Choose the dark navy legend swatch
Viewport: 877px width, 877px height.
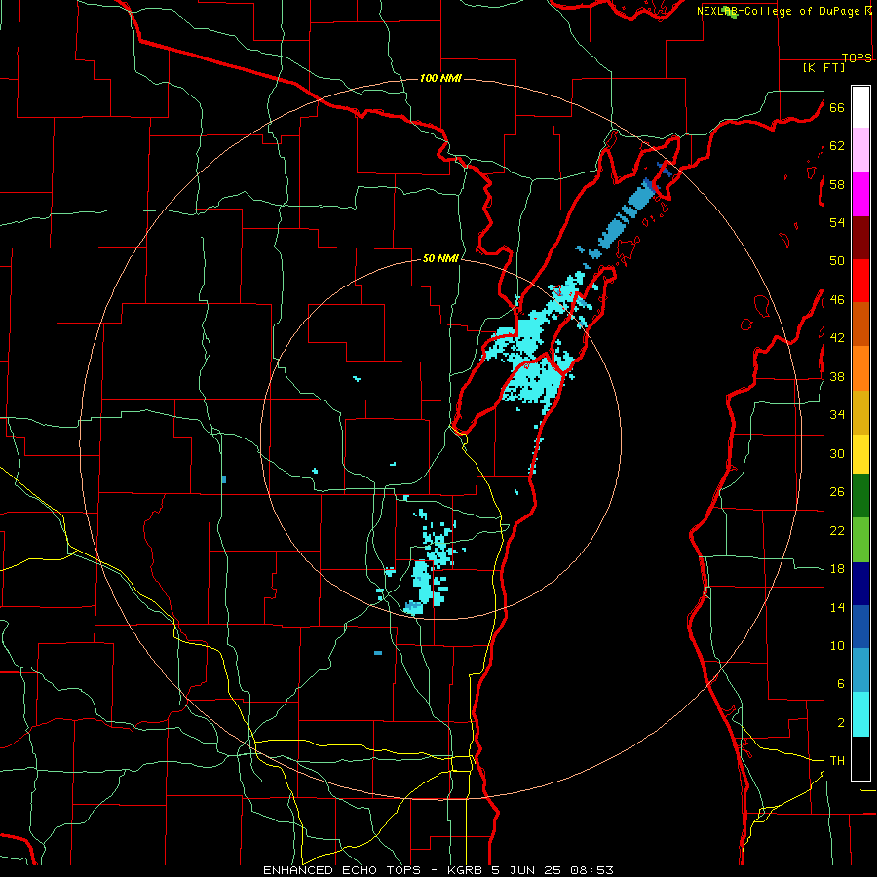860,584
